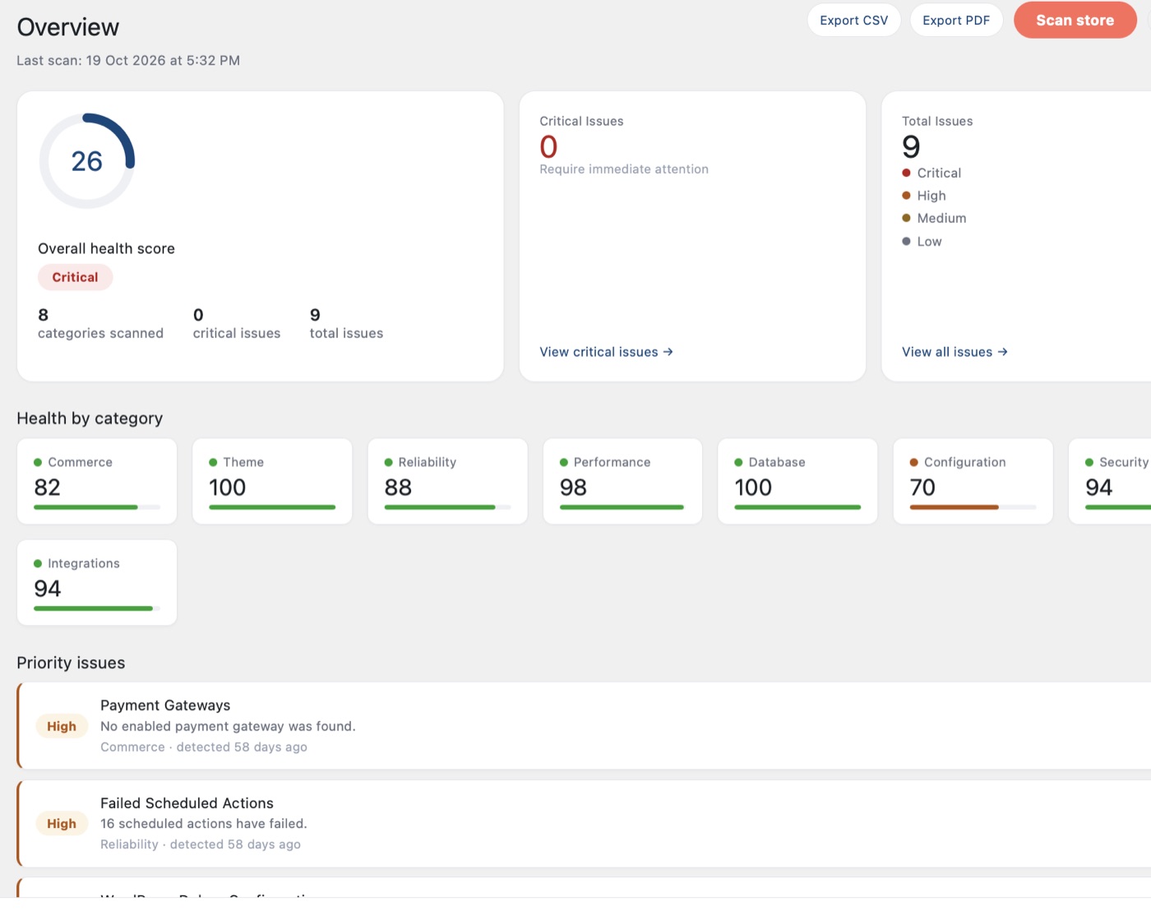Viewport: 1151px width, 911px height.
Task: Open the View critical issues link
Action: [x=606, y=352]
